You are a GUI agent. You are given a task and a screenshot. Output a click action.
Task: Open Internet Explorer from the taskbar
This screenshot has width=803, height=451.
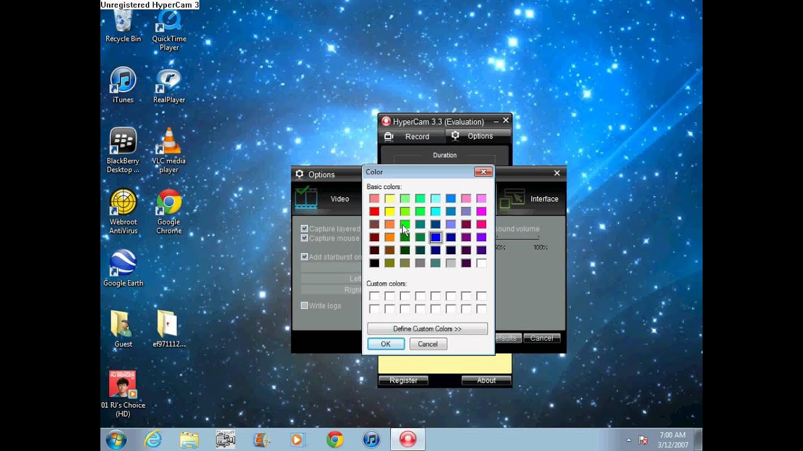tap(153, 440)
